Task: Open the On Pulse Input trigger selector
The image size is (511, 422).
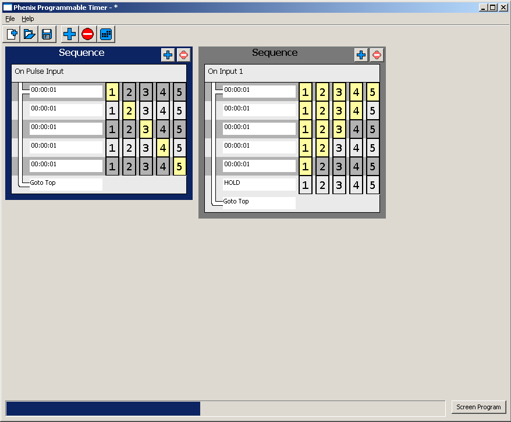Action: click(x=99, y=72)
